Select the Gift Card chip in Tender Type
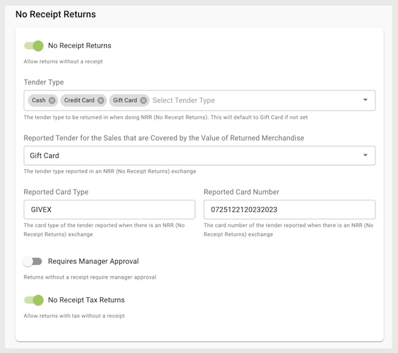This screenshot has width=398, height=353. (x=129, y=101)
